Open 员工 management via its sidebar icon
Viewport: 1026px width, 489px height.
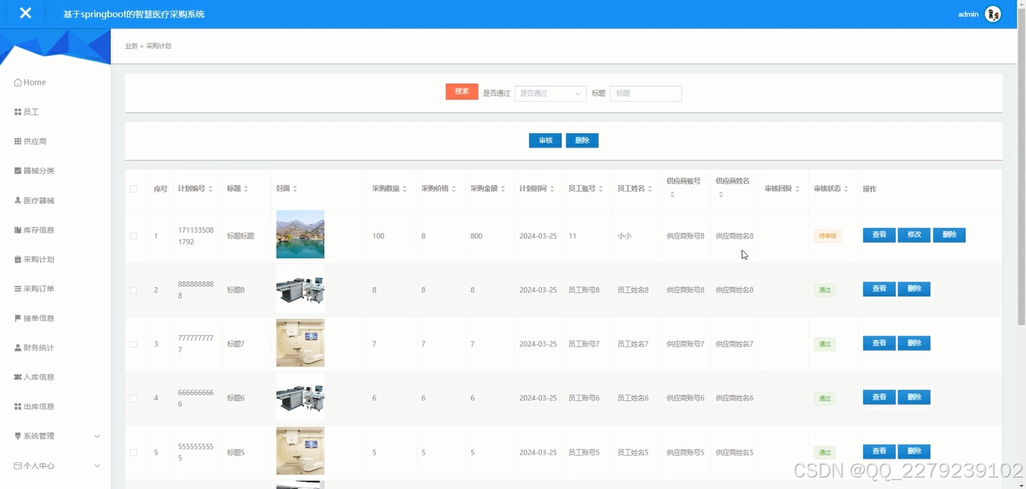(x=17, y=111)
